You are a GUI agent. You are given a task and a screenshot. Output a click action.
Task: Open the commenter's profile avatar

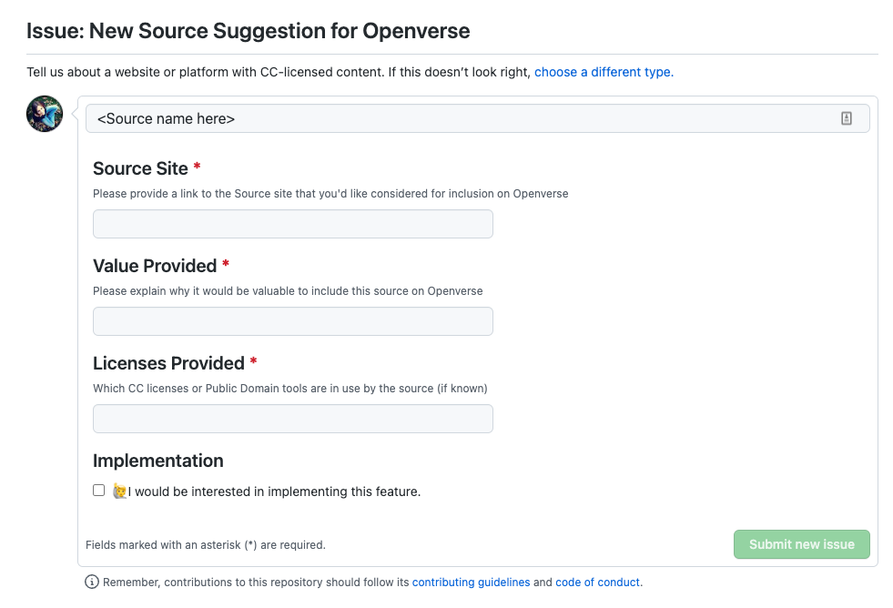pyautogui.click(x=44, y=114)
